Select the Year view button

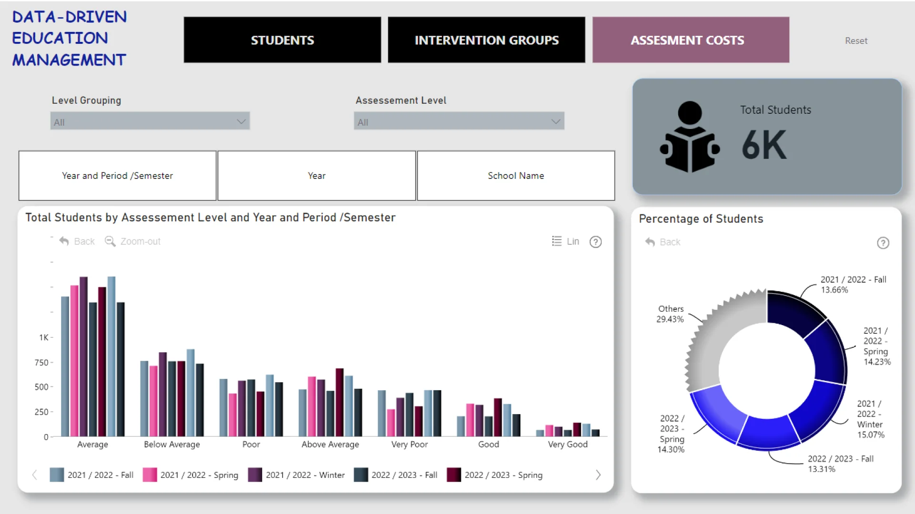point(316,176)
